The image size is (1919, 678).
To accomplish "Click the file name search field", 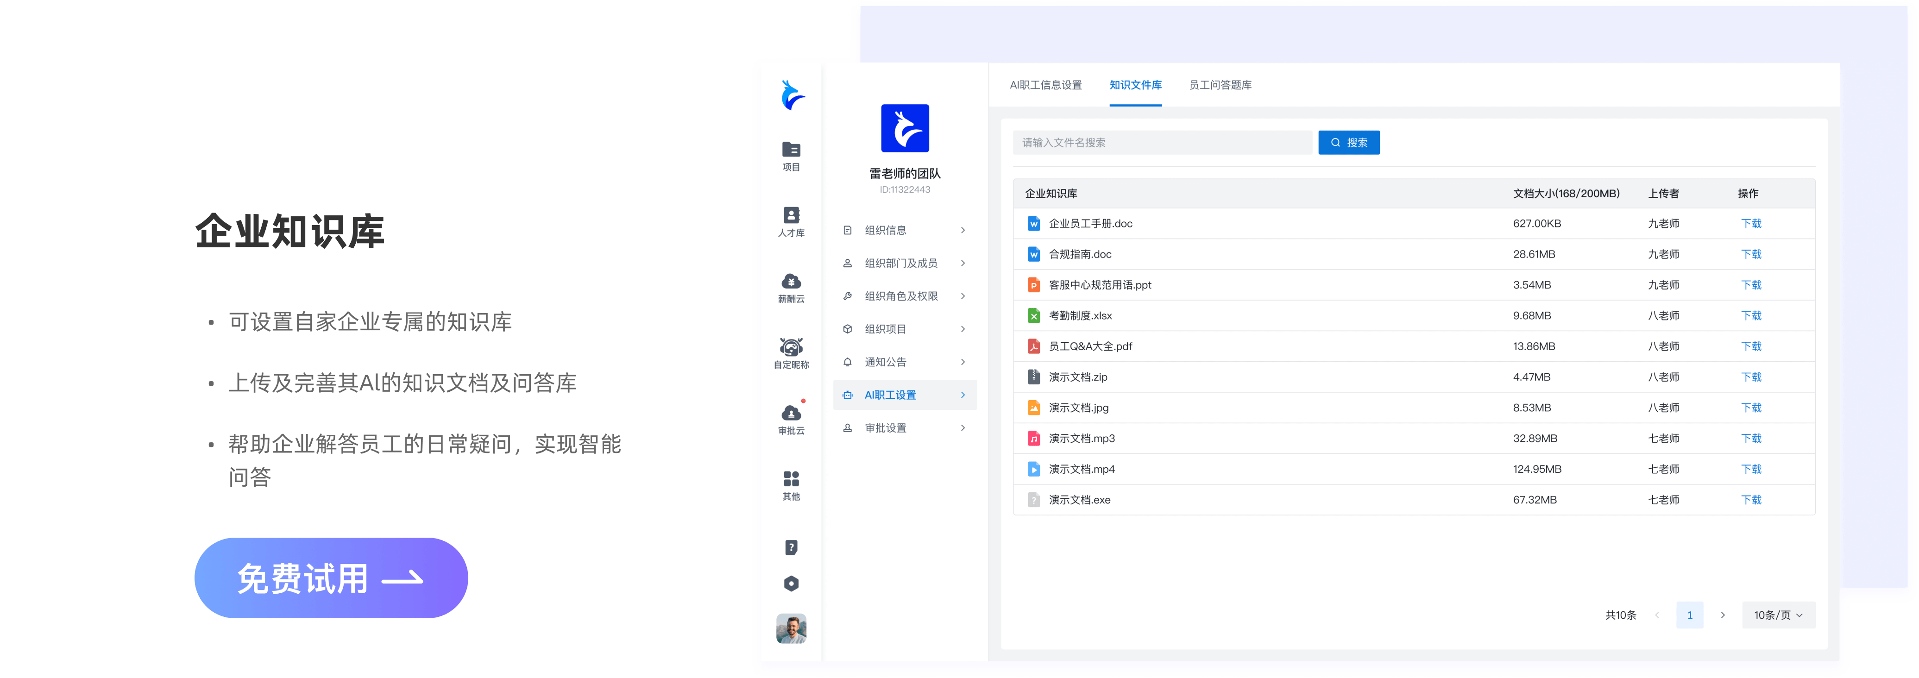I will [x=1162, y=142].
